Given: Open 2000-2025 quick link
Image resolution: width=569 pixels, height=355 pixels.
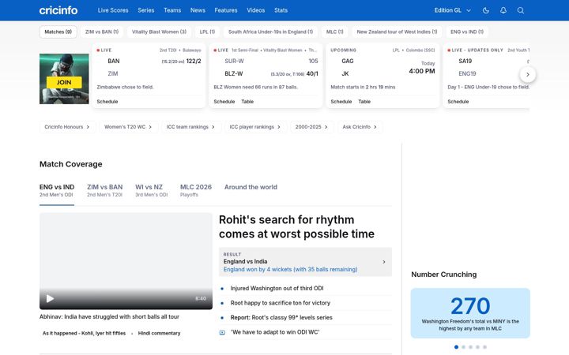Looking at the screenshot, I should 311,127.
